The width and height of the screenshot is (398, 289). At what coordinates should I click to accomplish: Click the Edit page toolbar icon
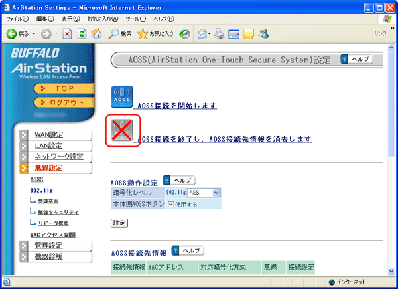[233, 34]
